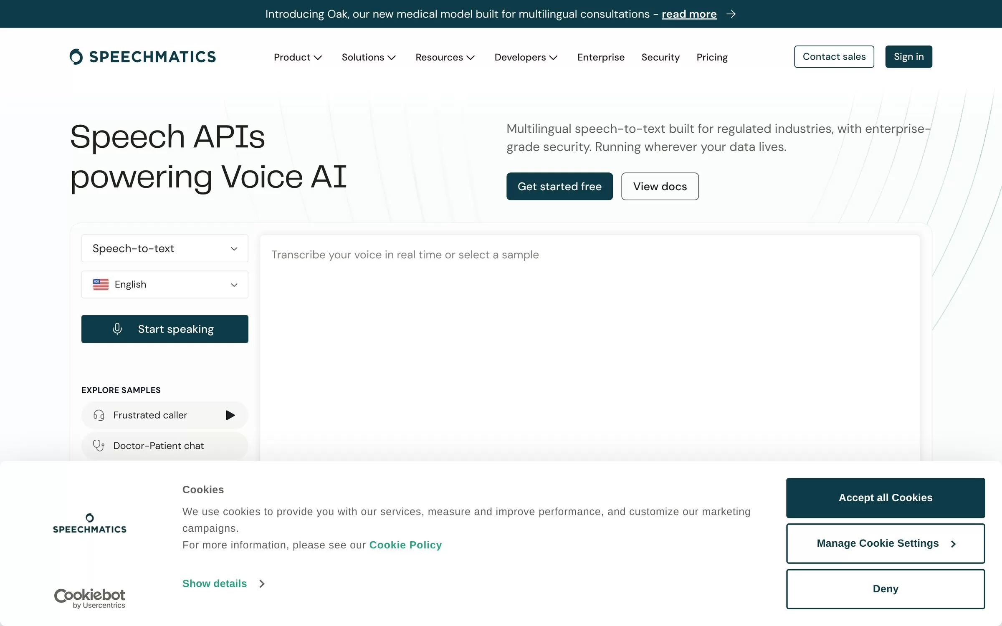Select the Doctor-Patient chat sample
This screenshot has height=626, width=1002.
165,446
